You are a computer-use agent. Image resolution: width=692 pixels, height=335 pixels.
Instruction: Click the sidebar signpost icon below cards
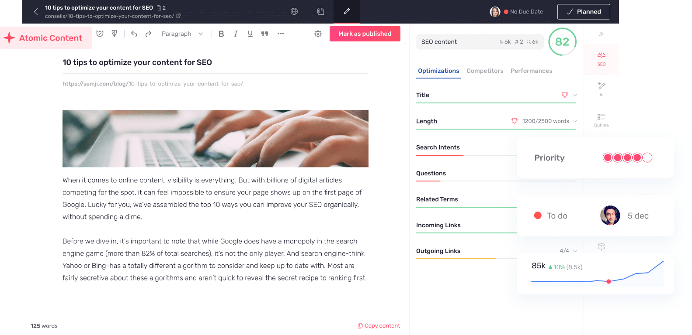[602, 247]
